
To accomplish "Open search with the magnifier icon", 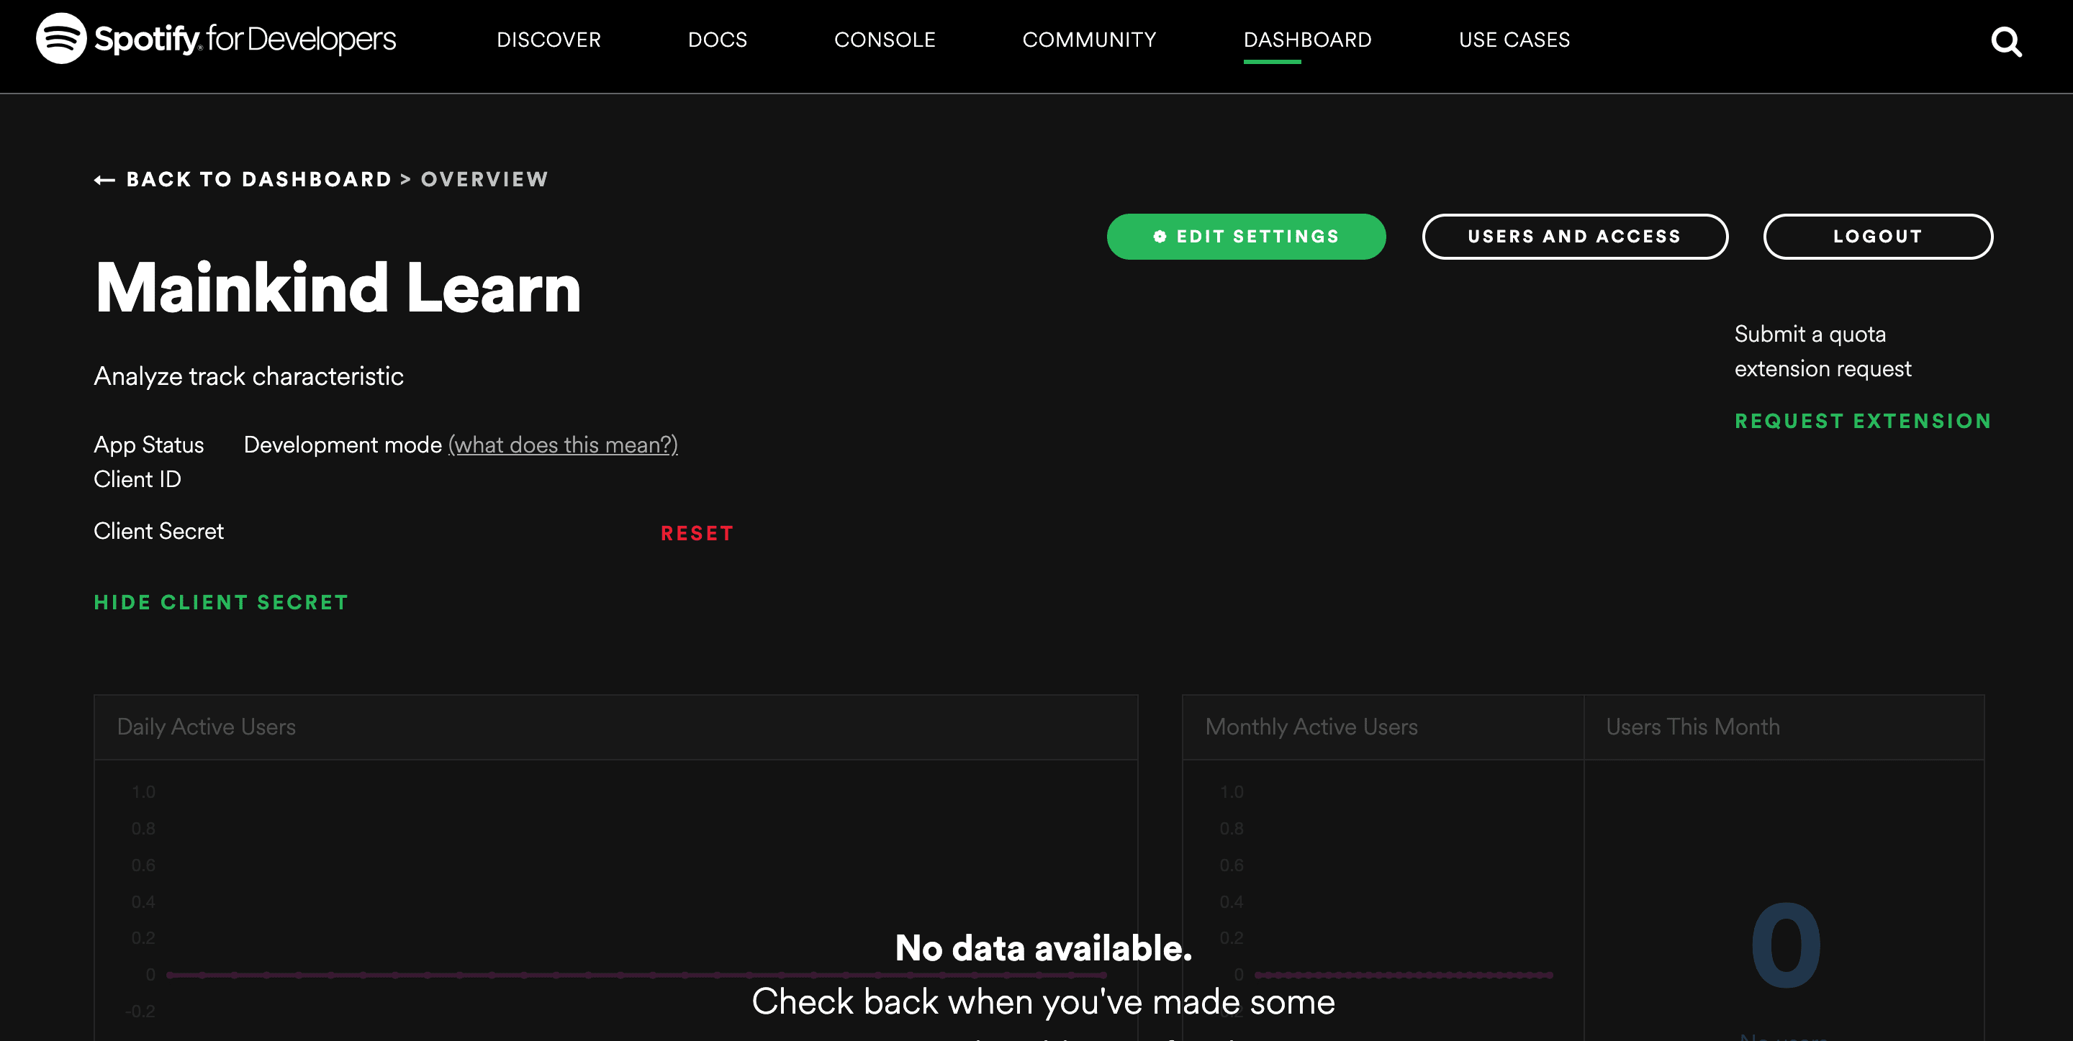I will pyautogui.click(x=2006, y=42).
